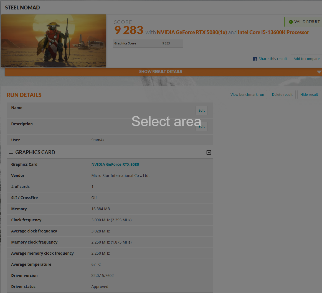Click the StamAs user name
Image resolution: width=322 pixels, height=293 pixels.
[98, 140]
